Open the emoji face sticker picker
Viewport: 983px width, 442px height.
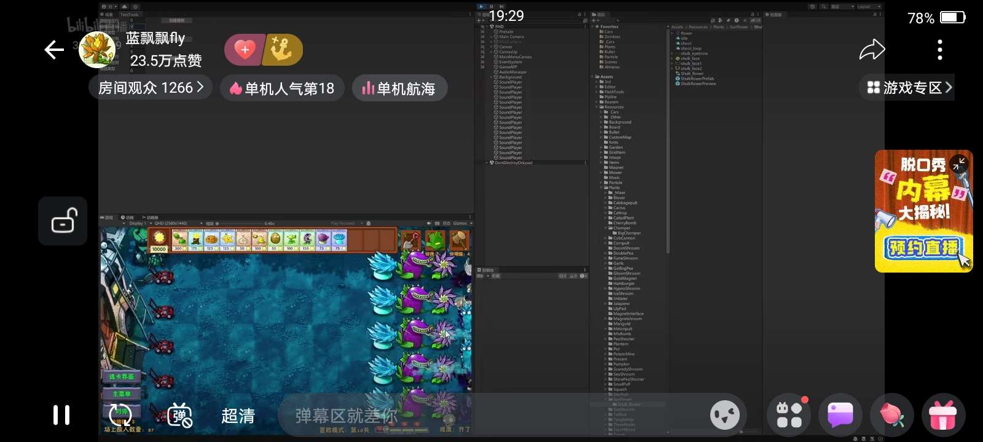pos(725,416)
